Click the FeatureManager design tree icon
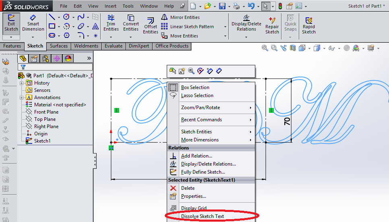Viewport: 389px width, 222px height. point(23,58)
